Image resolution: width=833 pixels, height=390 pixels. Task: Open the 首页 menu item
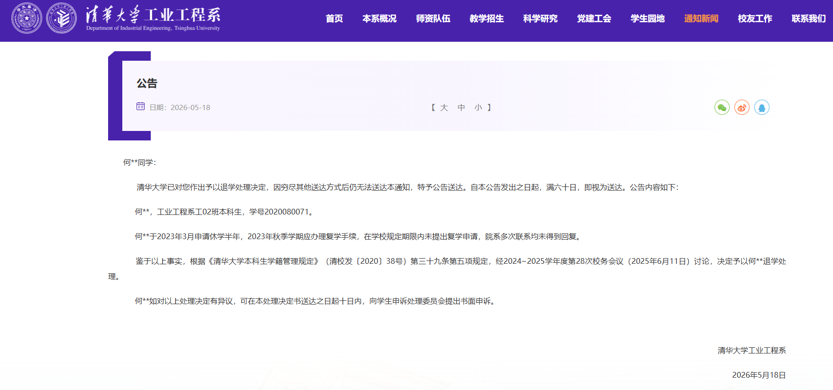point(334,19)
